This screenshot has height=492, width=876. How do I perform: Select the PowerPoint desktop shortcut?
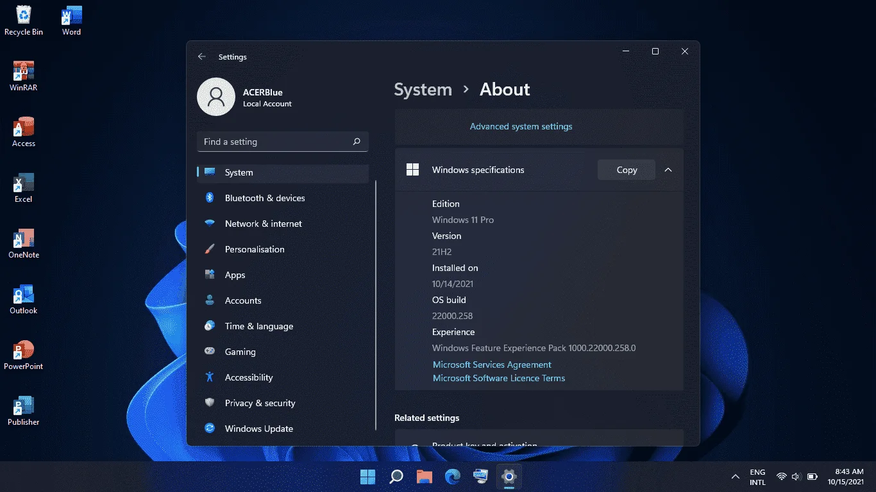24,355
